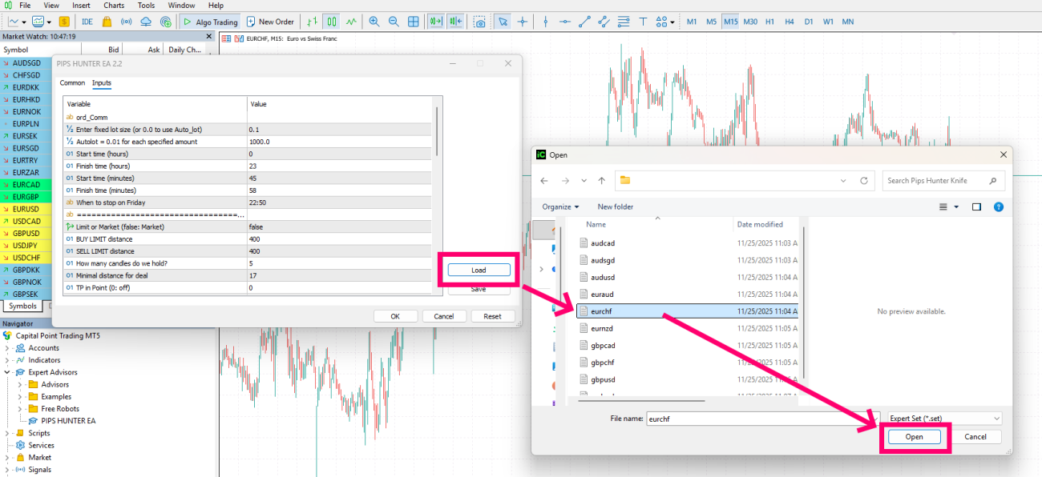Select the eurnzd file in list
This screenshot has height=477, width=1042.
tap(601, 328)
